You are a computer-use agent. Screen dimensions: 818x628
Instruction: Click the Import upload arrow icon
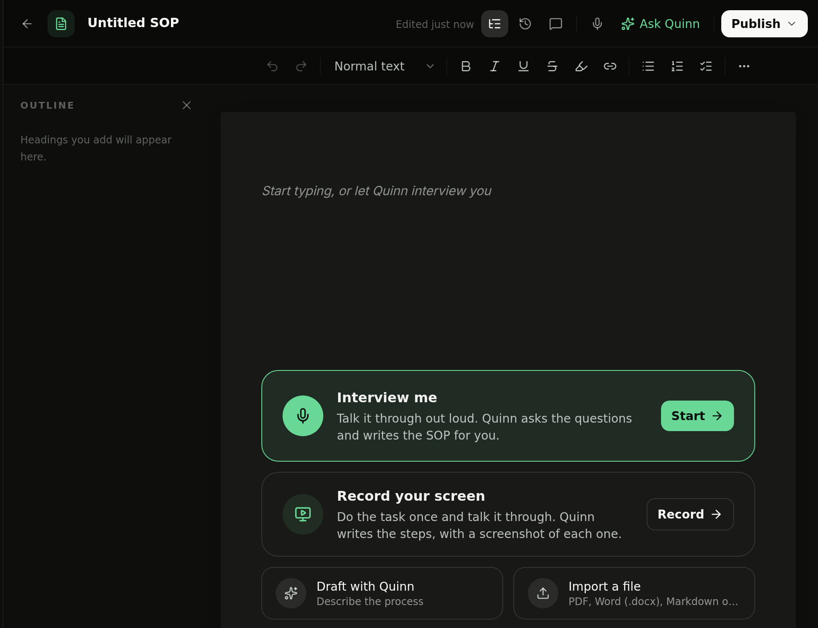[543, 593]
